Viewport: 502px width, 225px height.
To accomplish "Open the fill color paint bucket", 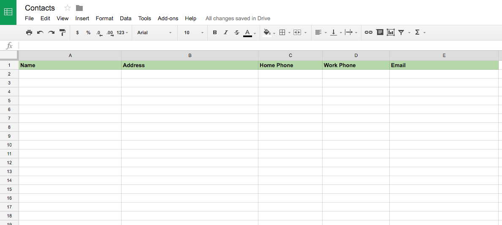I will [267, 33].
